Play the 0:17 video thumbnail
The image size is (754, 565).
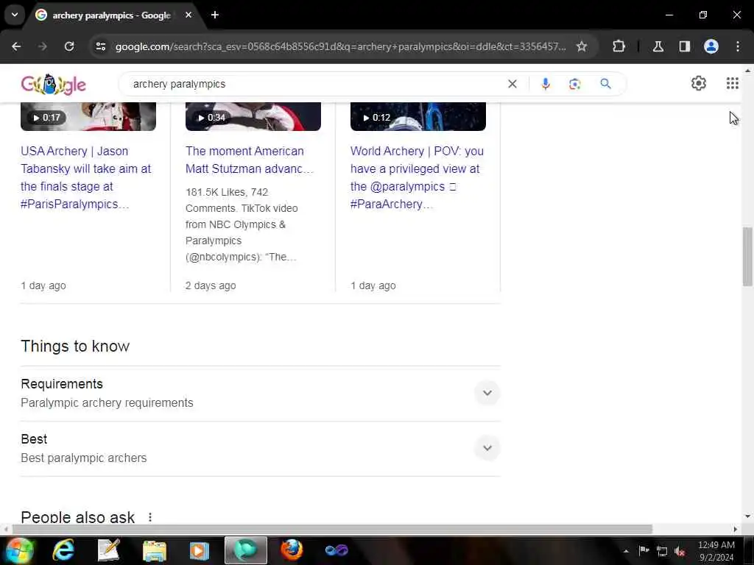coord(88,116)
